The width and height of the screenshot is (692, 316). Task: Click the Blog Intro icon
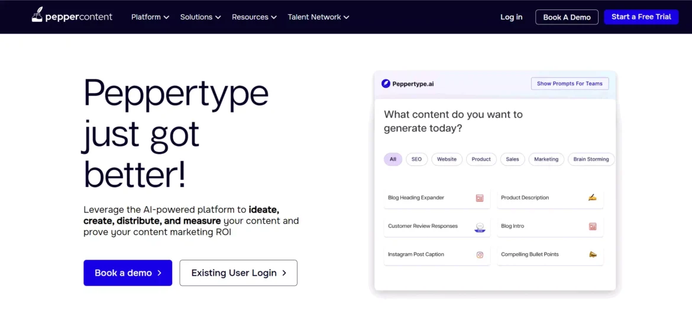point(593,227)
